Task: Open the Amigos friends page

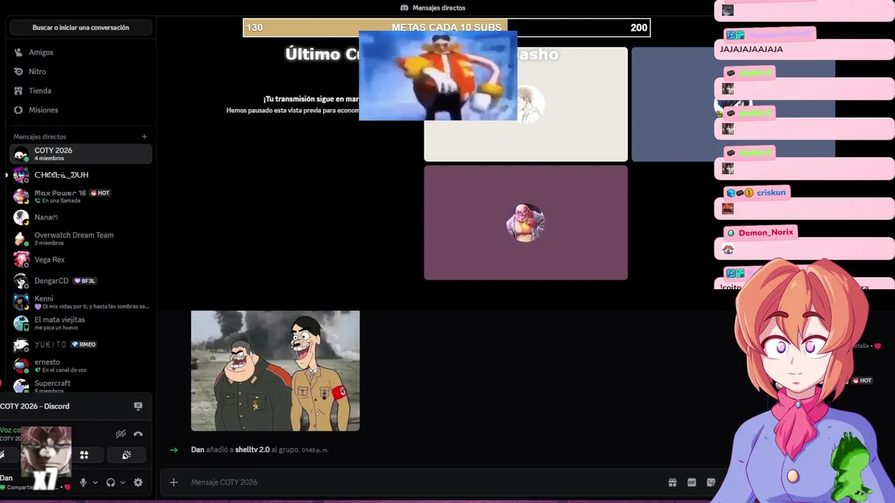Action: tap(80, 52)
